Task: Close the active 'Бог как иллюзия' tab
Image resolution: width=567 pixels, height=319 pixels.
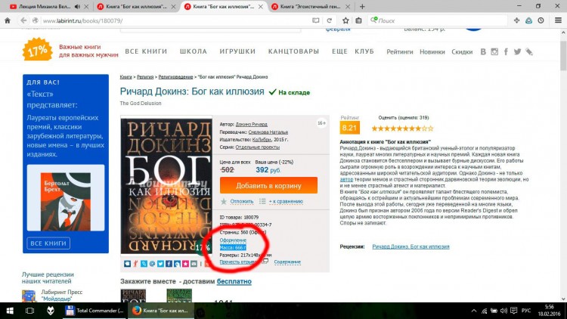Action: (261, 7)
